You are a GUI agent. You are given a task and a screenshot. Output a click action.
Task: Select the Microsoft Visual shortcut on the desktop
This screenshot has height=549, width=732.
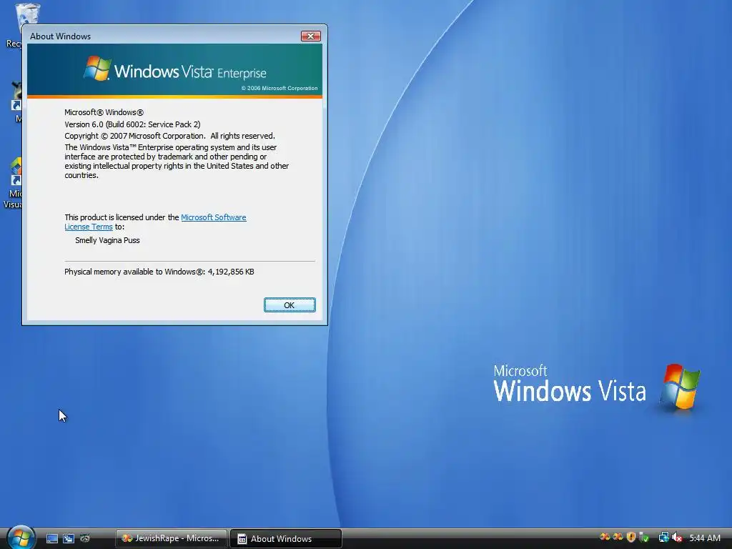pyautogui.click(x=11, y=183)
